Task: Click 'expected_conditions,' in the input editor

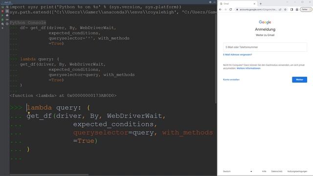Action: [x=115, y=124]
